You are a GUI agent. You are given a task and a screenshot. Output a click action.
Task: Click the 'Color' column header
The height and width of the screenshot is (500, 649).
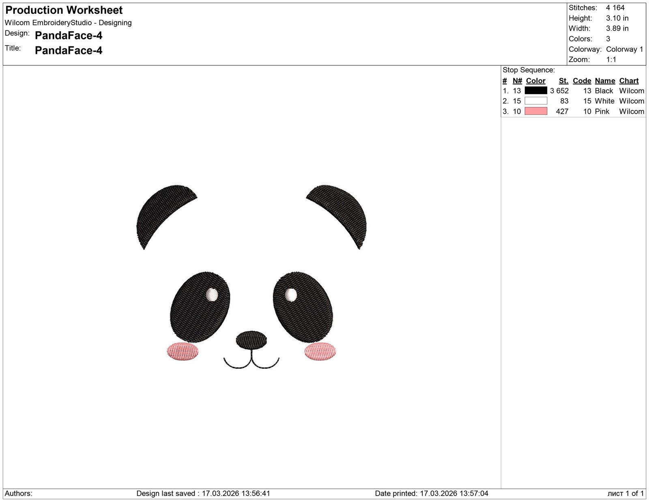tap(535, 81)
